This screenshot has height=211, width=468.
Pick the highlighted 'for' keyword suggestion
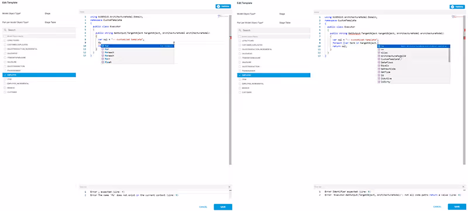pyautogui.click(x=138, y=46)
